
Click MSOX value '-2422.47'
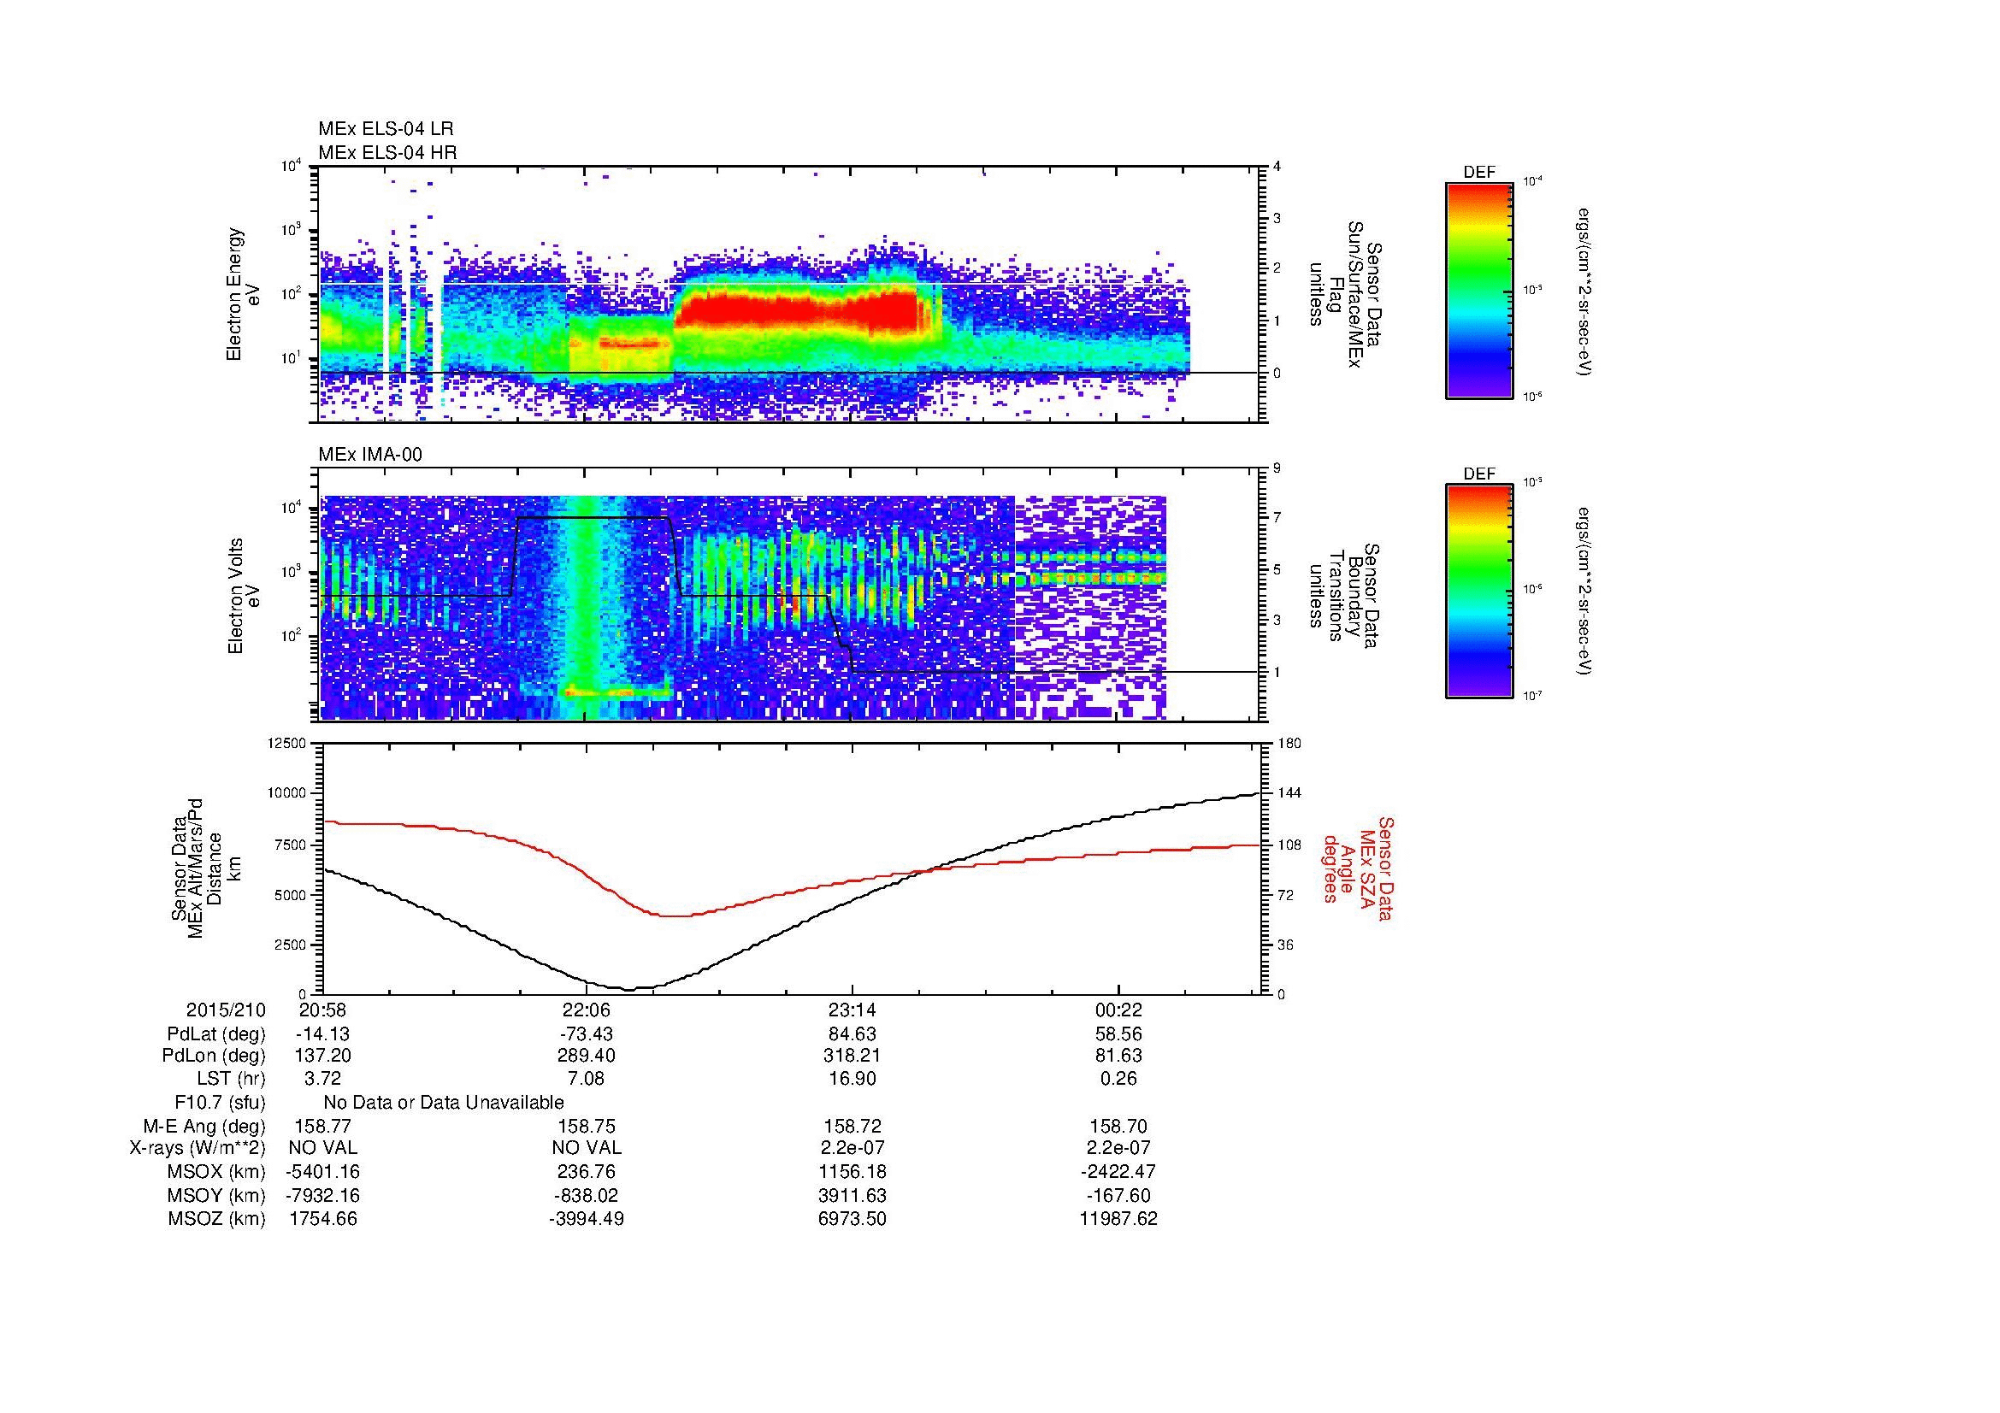1118,1172
